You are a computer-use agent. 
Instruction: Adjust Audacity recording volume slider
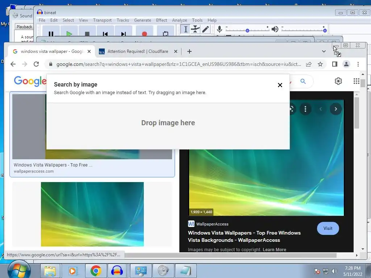point(247,30)
